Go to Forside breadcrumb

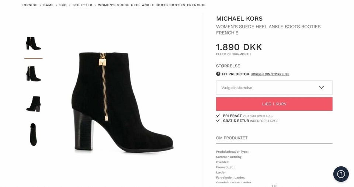pyautogui.click(x=29, y=5)
